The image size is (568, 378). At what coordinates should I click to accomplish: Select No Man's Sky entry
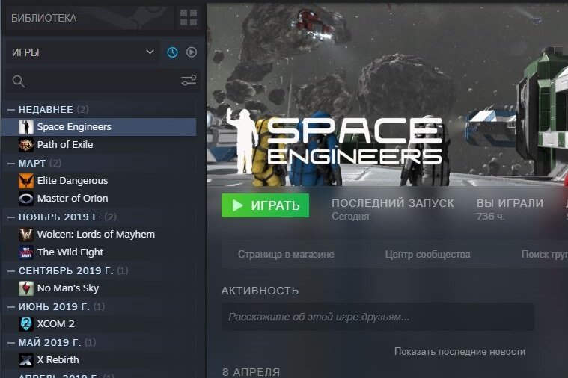click(x=99, y=288)
